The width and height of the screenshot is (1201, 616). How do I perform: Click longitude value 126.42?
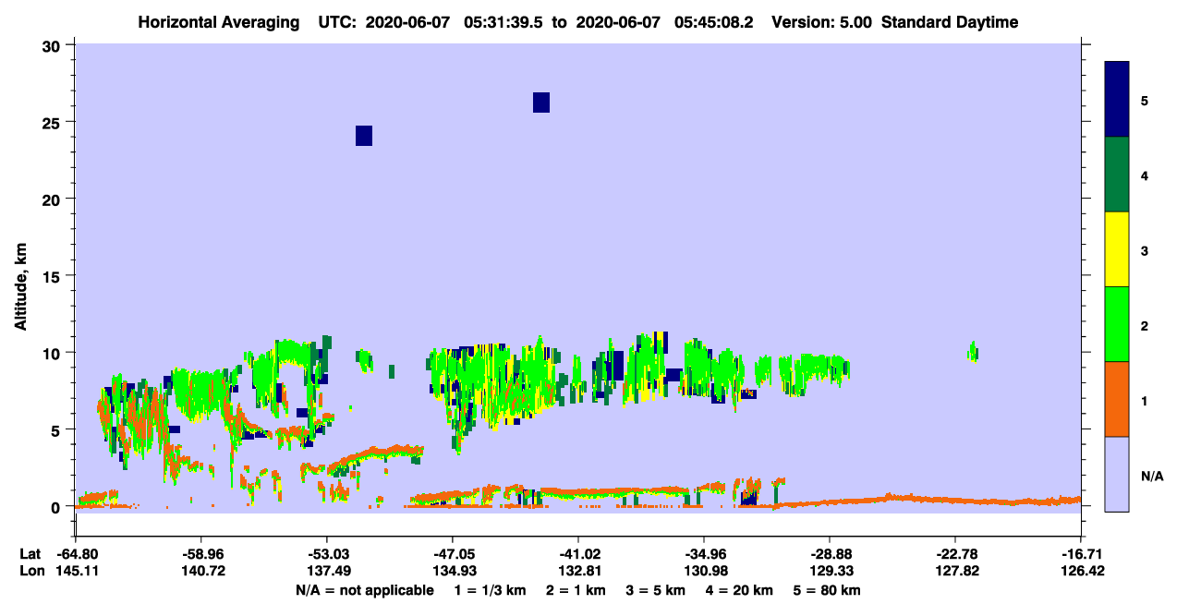[x=1082, y=571]
